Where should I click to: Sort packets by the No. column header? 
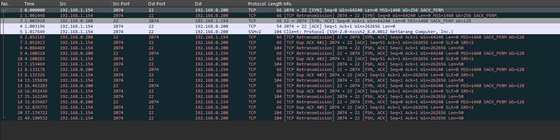(x=11, y=4)
